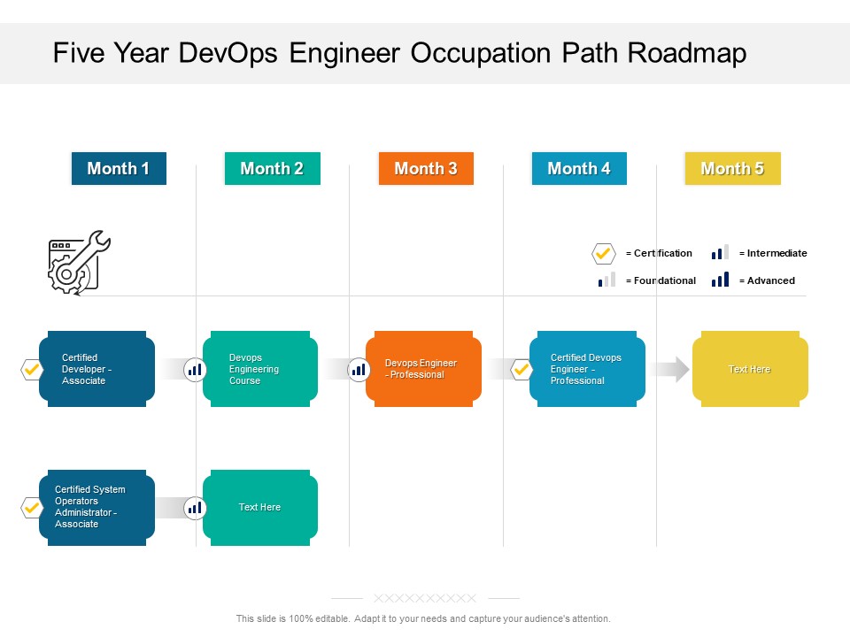Click the slide title Five Year DevOps Engineer
This screenshot has height=637, width=850.
pos(399,53)
